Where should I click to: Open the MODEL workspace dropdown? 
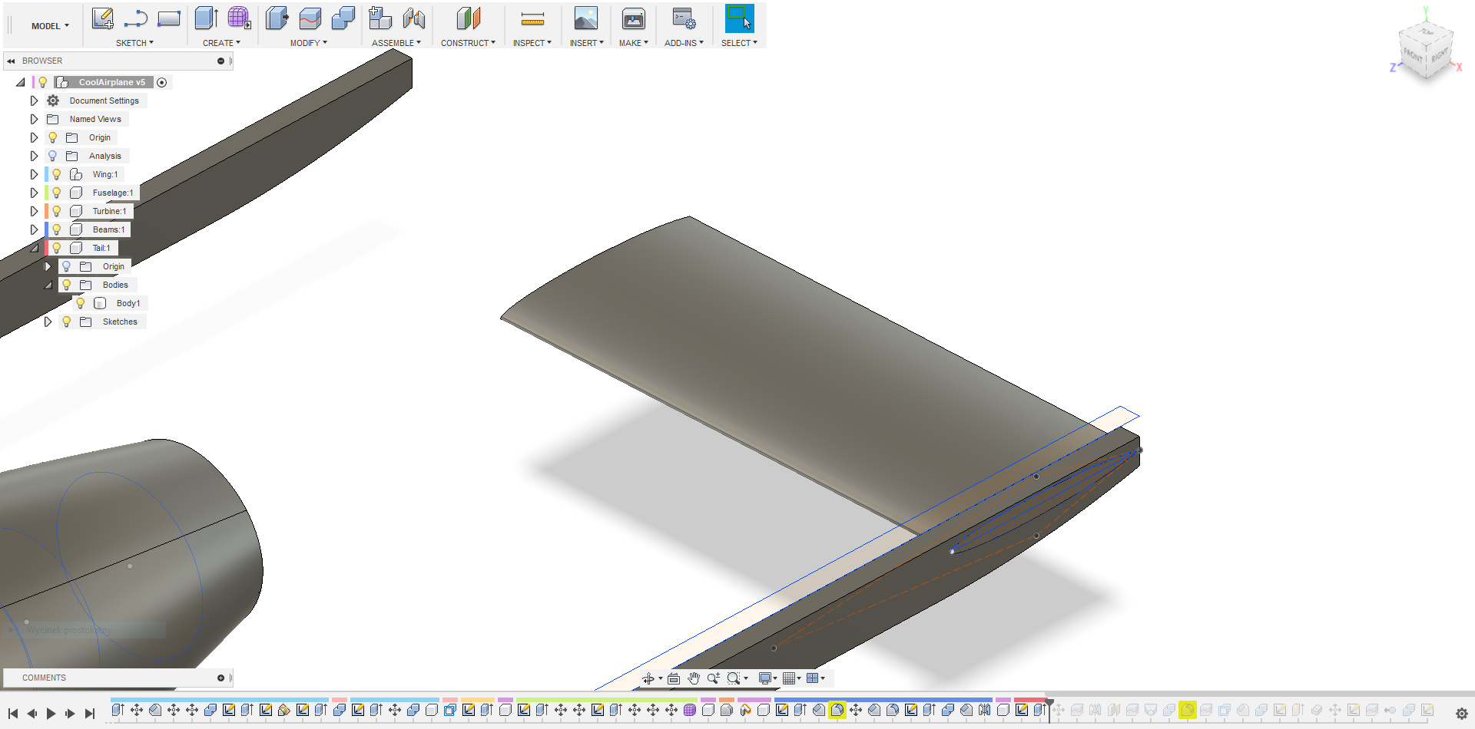tap(50, 26)
